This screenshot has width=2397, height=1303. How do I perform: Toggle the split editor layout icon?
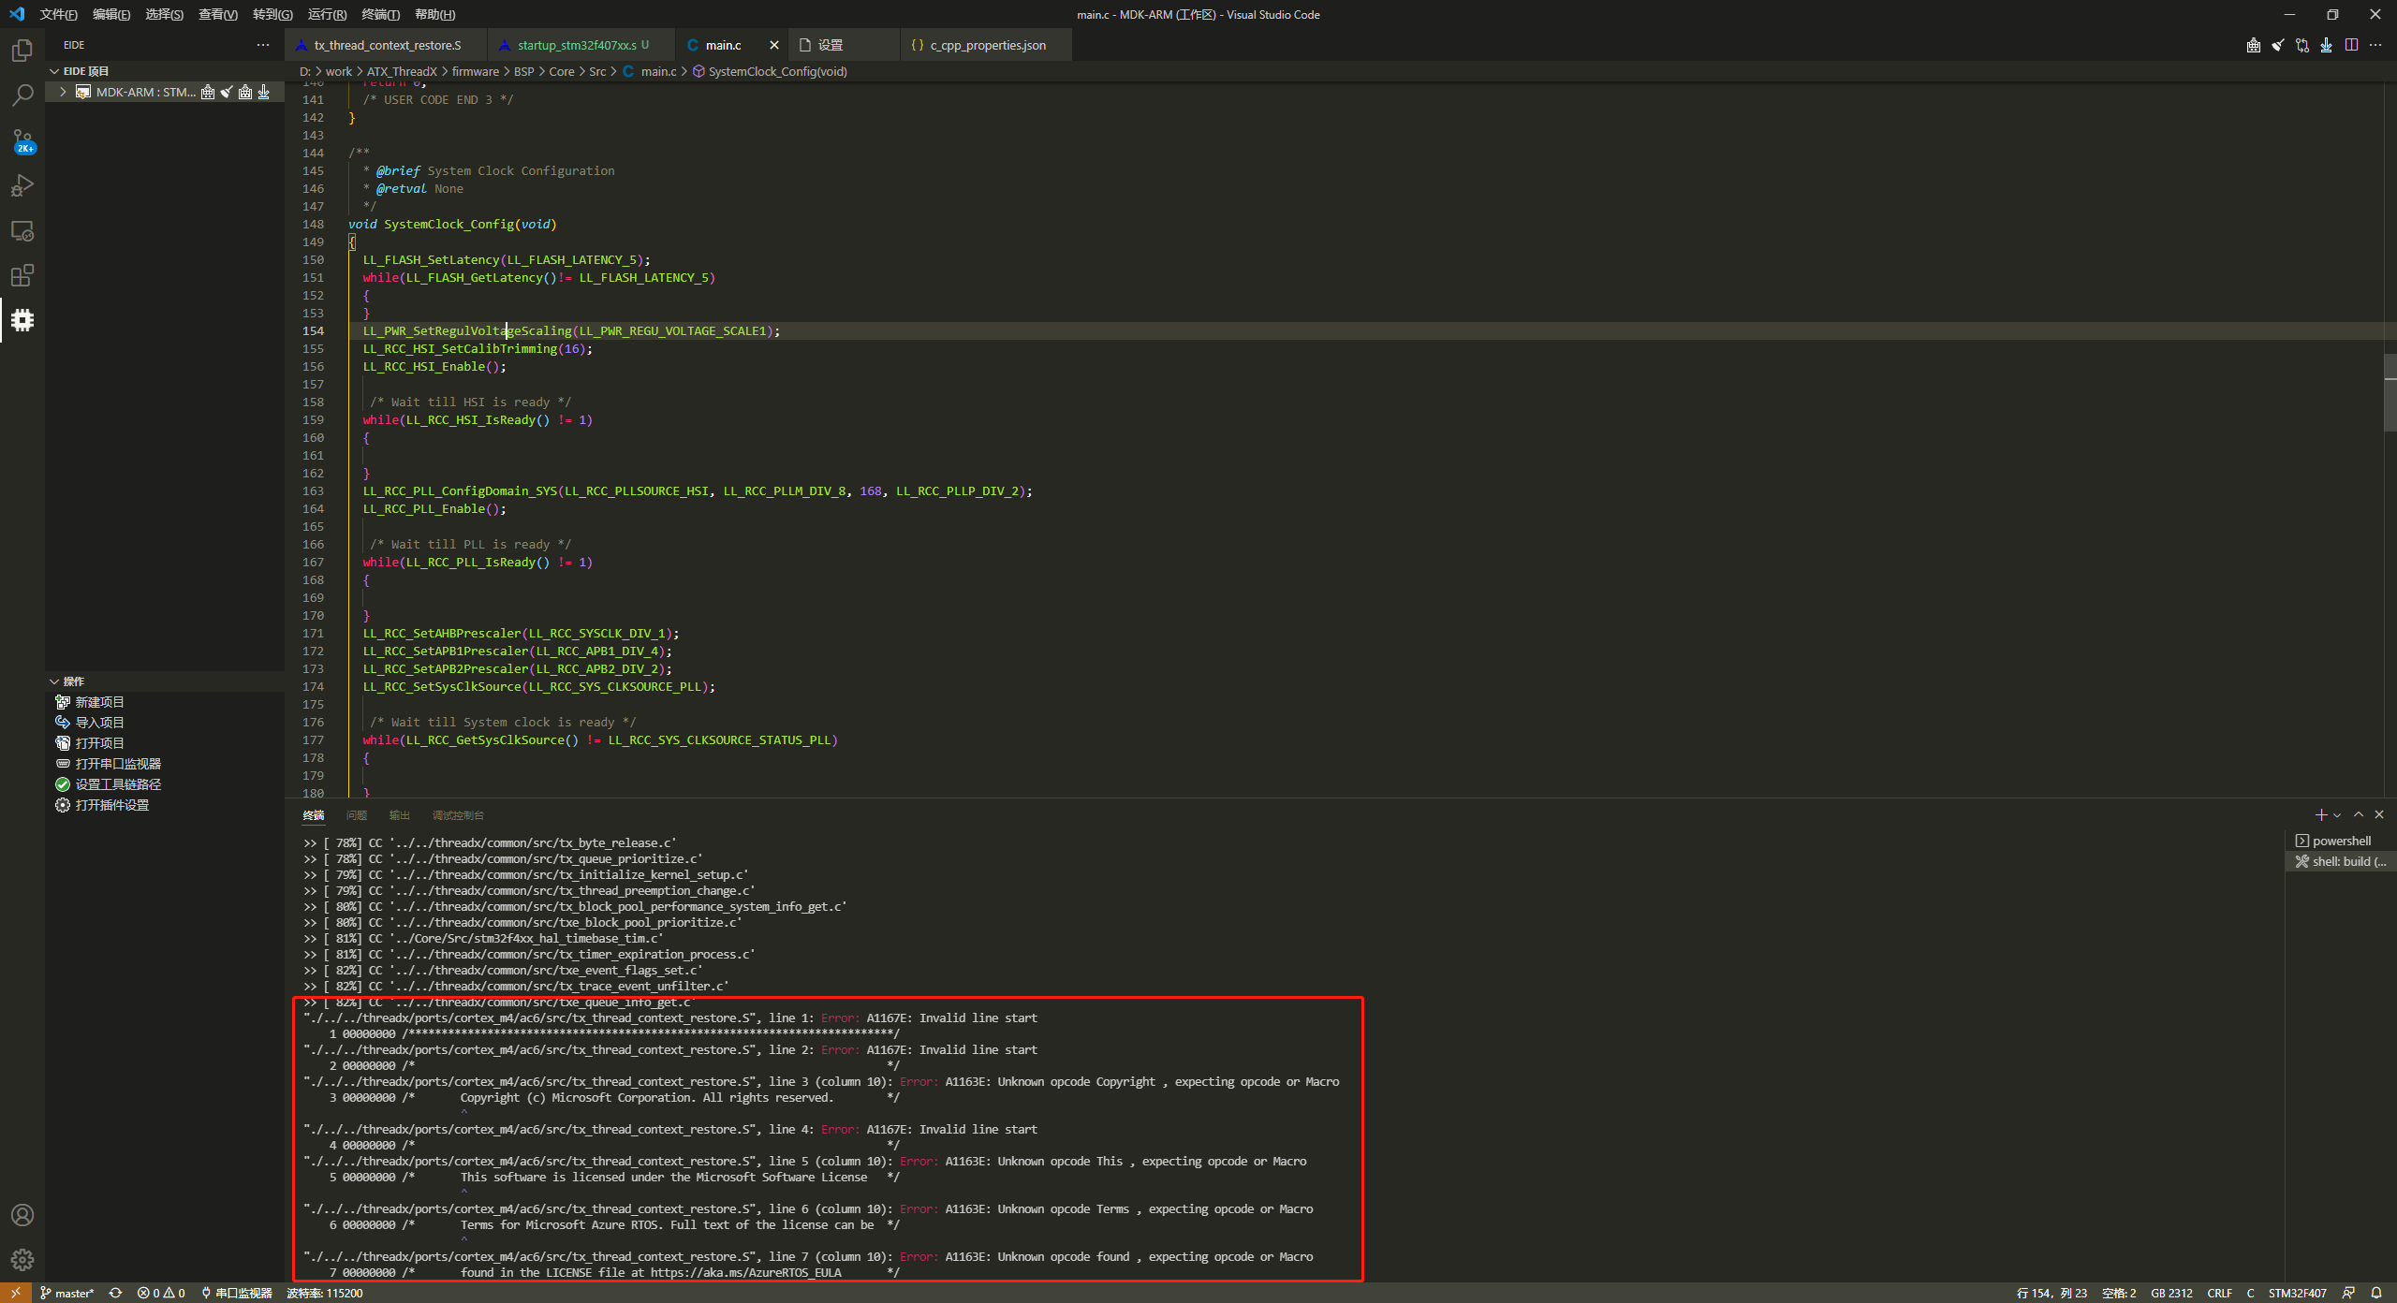pos(2351,45)
